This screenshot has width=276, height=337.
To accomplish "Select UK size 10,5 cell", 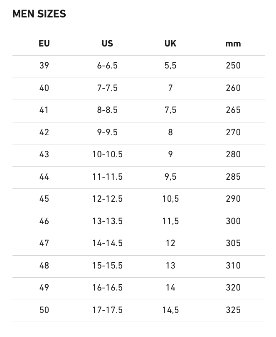I will (x=170, y=199).
